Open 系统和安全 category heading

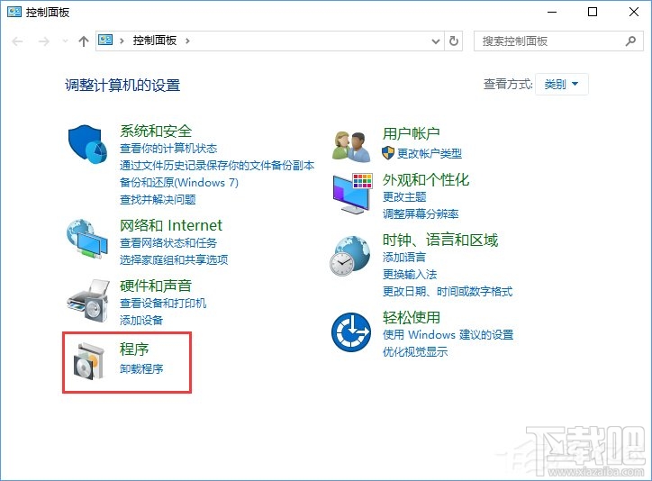click(156, 131)
